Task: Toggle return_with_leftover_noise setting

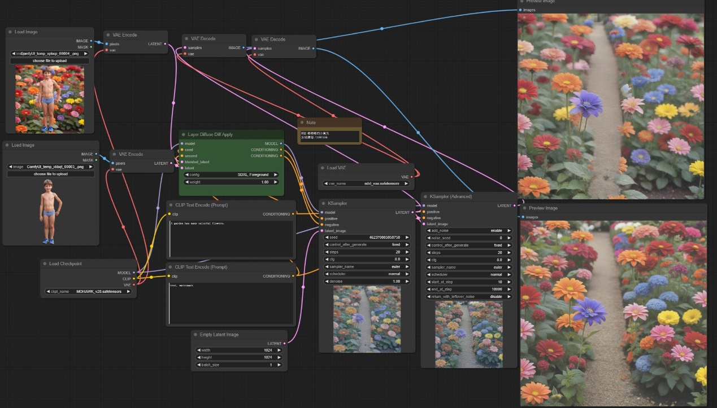Action: (468, 296)
